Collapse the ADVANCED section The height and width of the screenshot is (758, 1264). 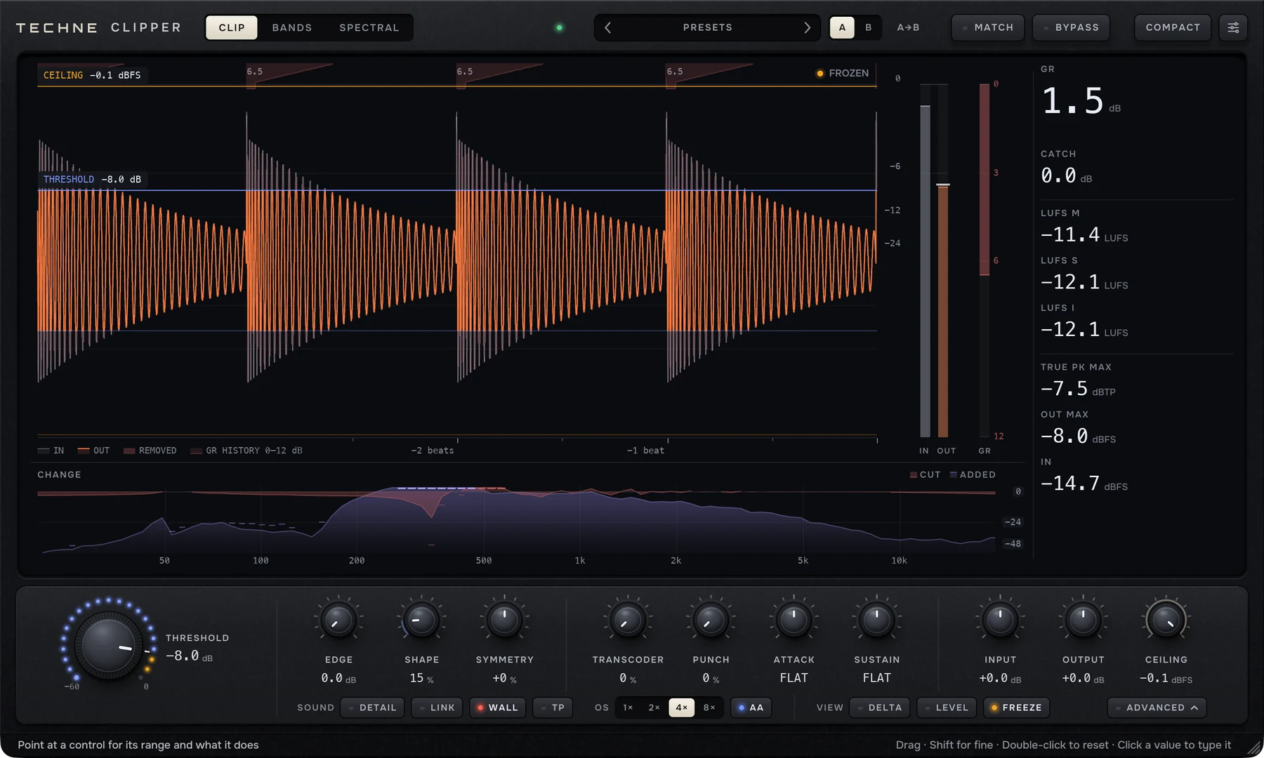(1157, 707)
